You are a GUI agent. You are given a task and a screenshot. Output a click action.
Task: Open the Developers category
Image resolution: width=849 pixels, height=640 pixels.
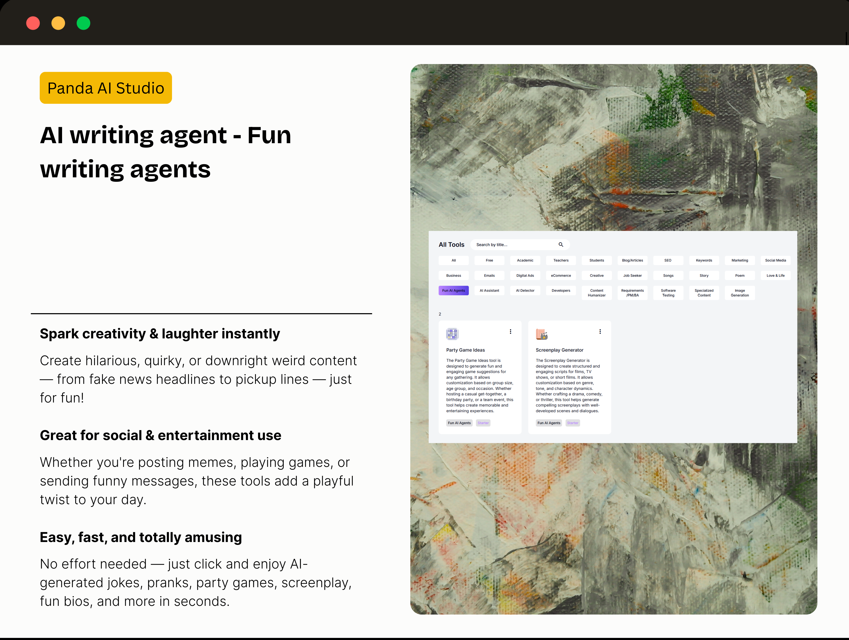point(561,291)
